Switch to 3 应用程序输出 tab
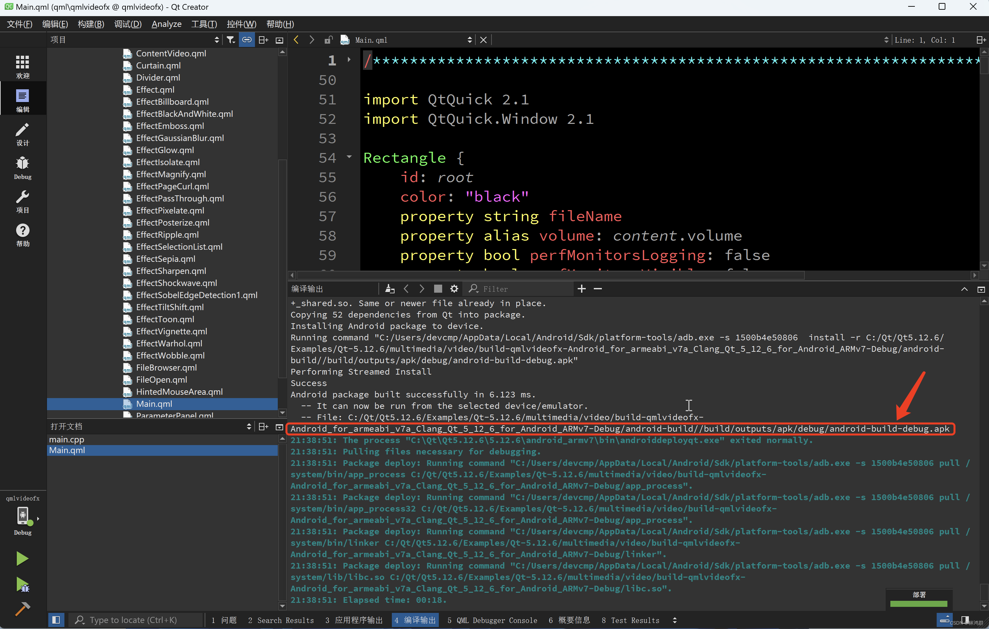This screenshot has width=989, height=629. click(x=354, y=620)
